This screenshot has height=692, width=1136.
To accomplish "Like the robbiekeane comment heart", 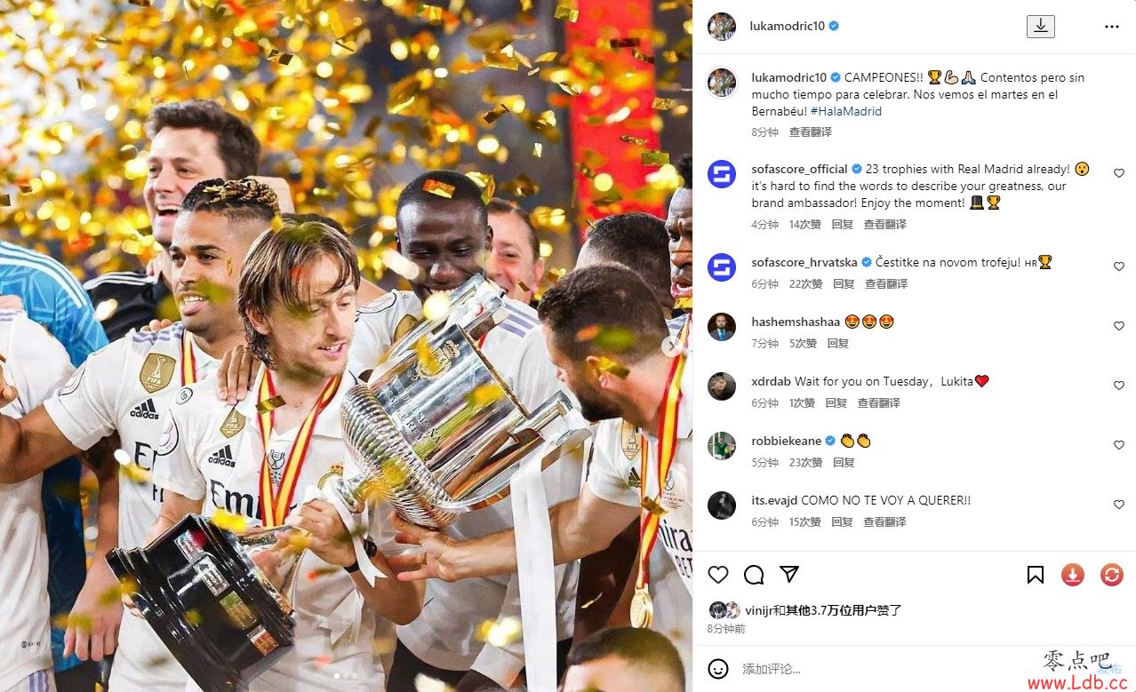I will pyautogui.click(x=1119, y=445).
